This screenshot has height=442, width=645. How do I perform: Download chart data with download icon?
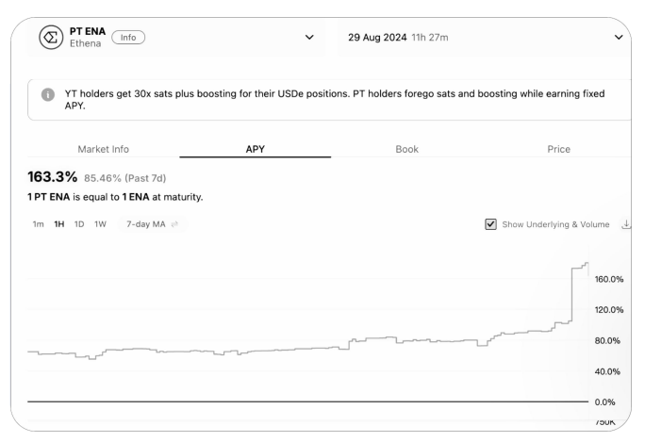[x=626, y=224]
